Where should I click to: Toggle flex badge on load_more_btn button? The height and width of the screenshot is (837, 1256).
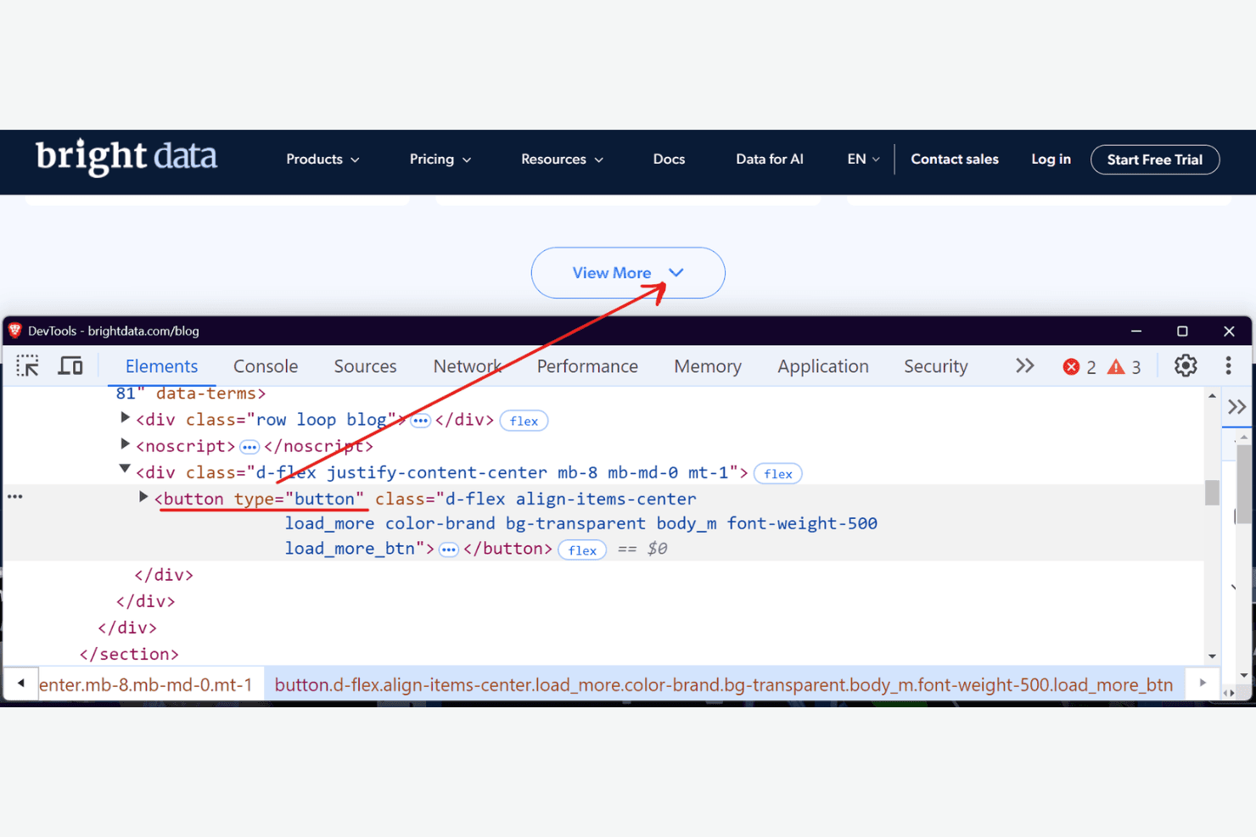coord(582,550)
